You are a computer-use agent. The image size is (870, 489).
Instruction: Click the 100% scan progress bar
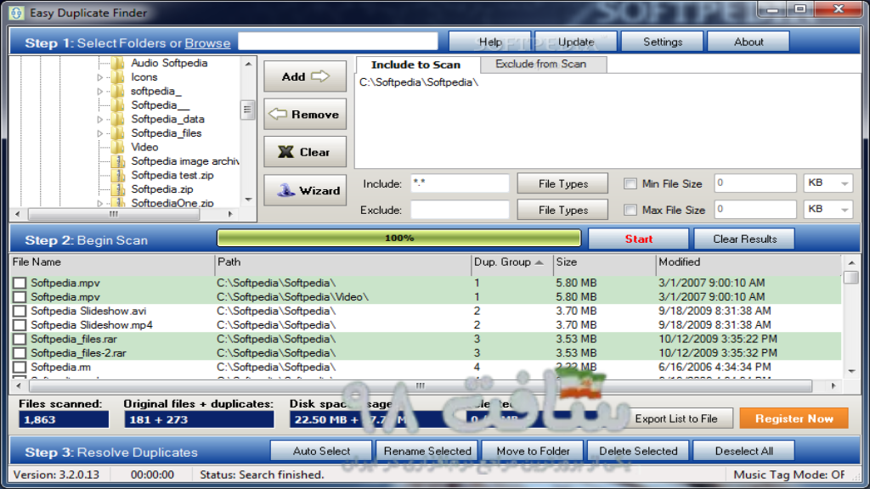[x=399, y=238]
